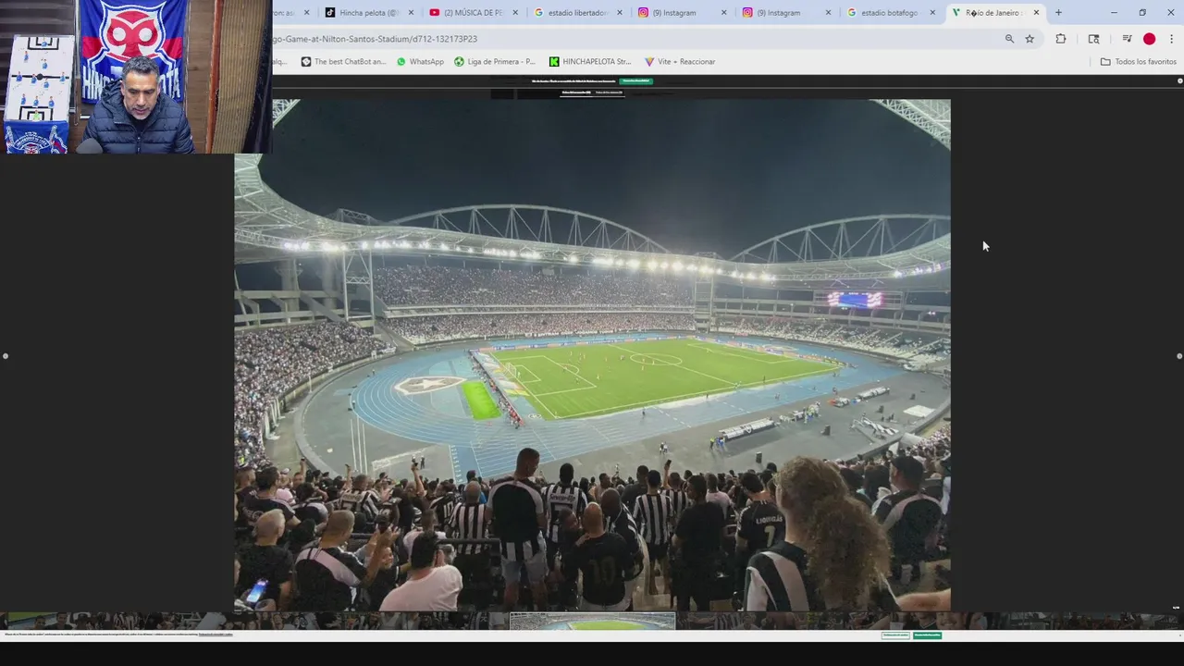Image resolution: width=1184 pixels, height=666 pixels.
Task: Open the Liga de Primera bookmark
Action: click(x=494, y=62)
